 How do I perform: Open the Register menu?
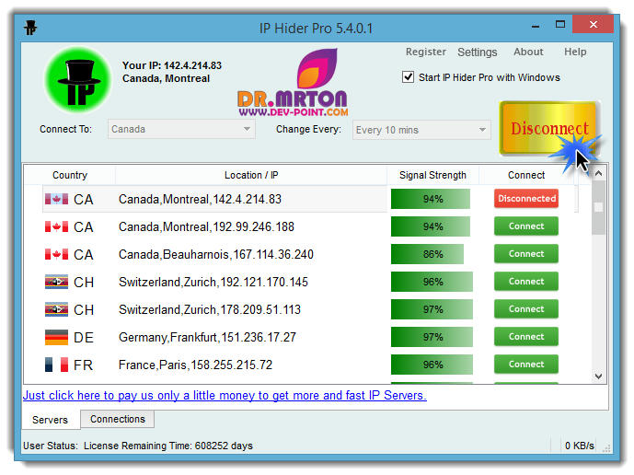[426, 52]
